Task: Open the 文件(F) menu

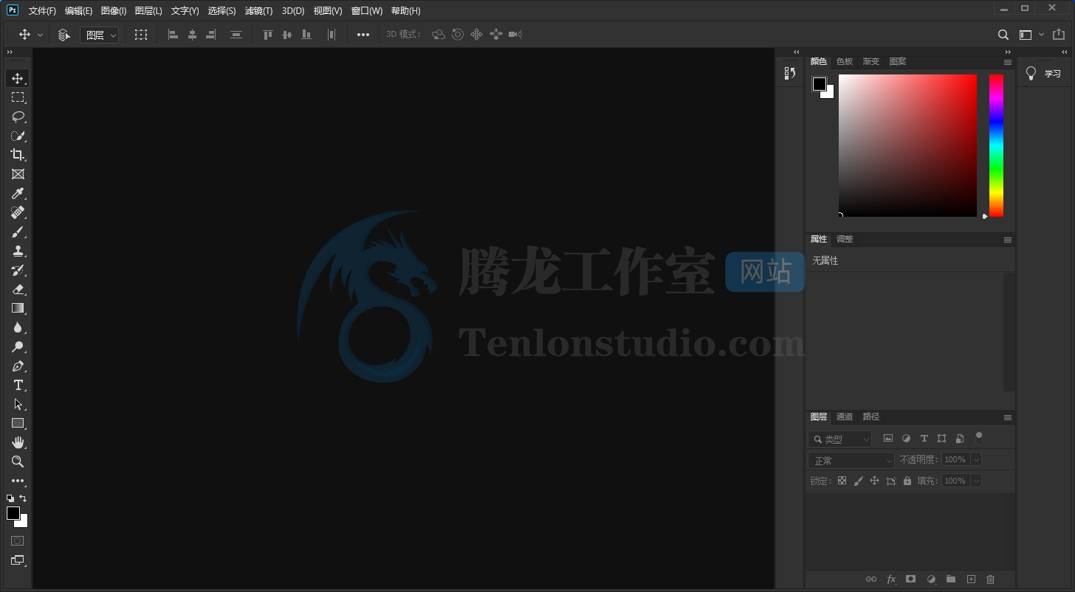Action: pos(42,11)
